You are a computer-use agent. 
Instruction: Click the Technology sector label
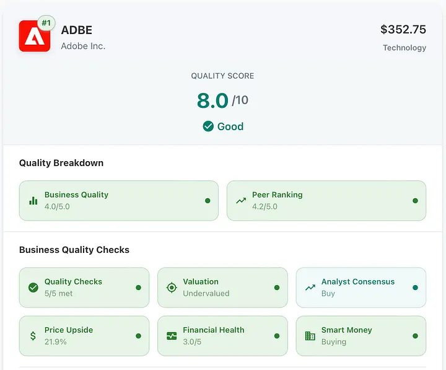(x=404, y=48)
